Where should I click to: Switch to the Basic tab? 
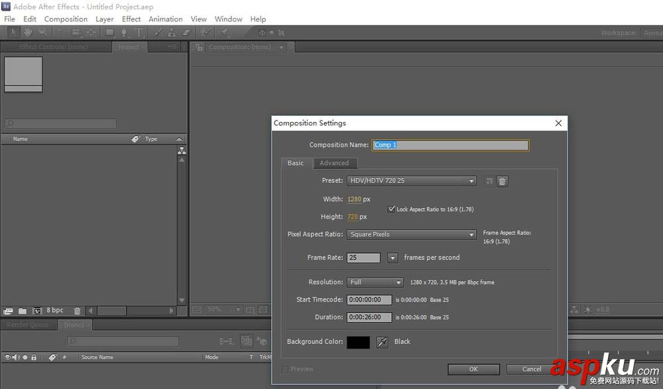[296, 163]
